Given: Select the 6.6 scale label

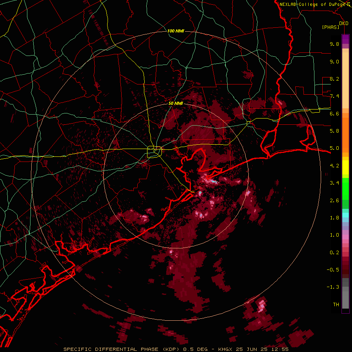Looking at the screenshot, I should pos(334,113).
